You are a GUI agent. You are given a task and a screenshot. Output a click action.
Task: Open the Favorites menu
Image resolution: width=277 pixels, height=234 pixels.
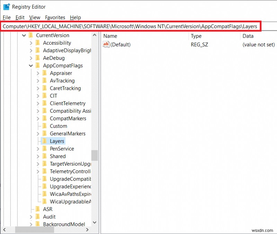tap(55, 17)
